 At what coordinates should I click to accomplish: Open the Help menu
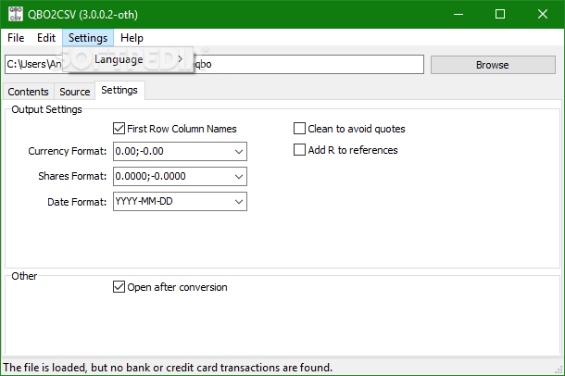(x=132, y=38)
